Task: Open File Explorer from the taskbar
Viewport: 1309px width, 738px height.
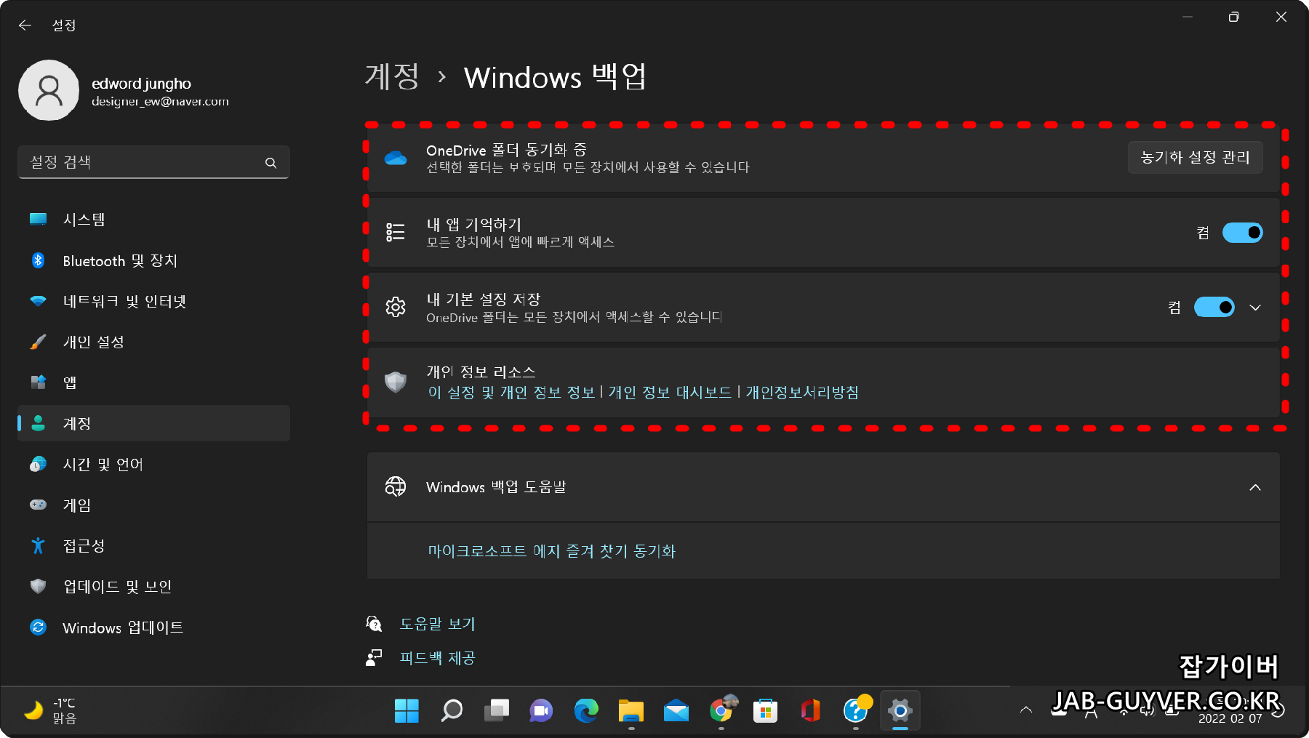Action: click(631, 710)
